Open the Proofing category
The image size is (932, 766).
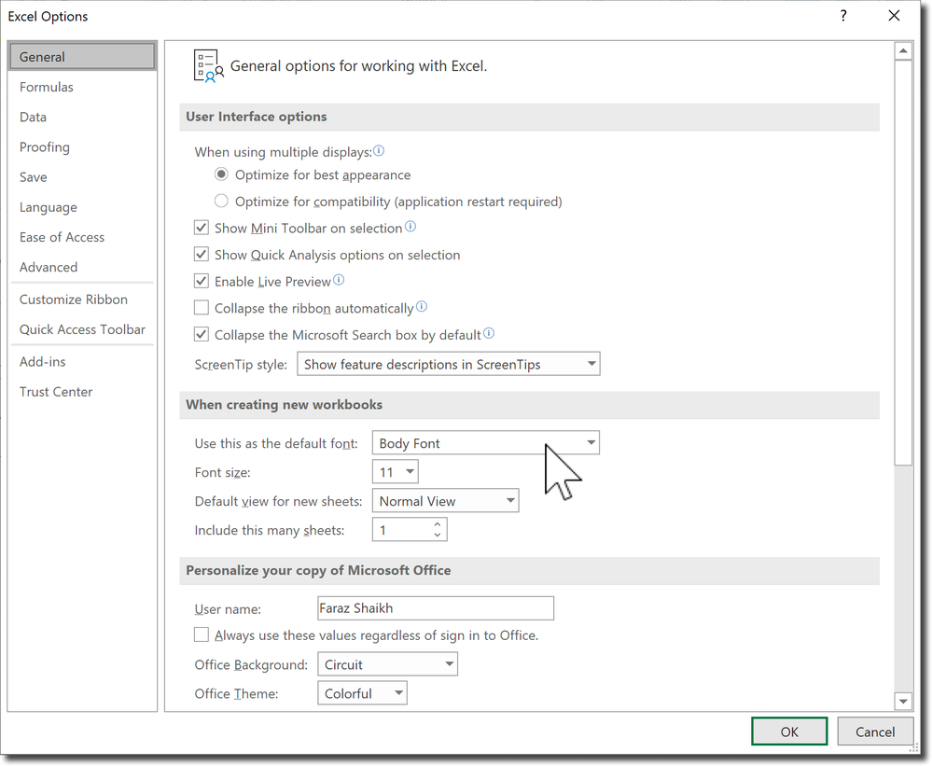(82, 146)
